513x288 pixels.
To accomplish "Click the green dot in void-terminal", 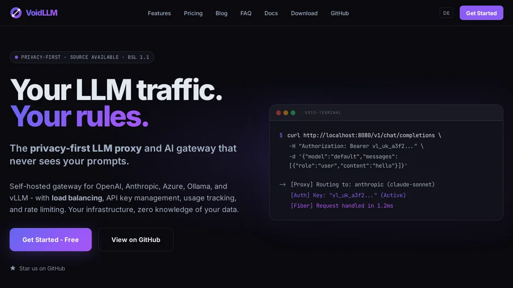I will pos(293,113).
